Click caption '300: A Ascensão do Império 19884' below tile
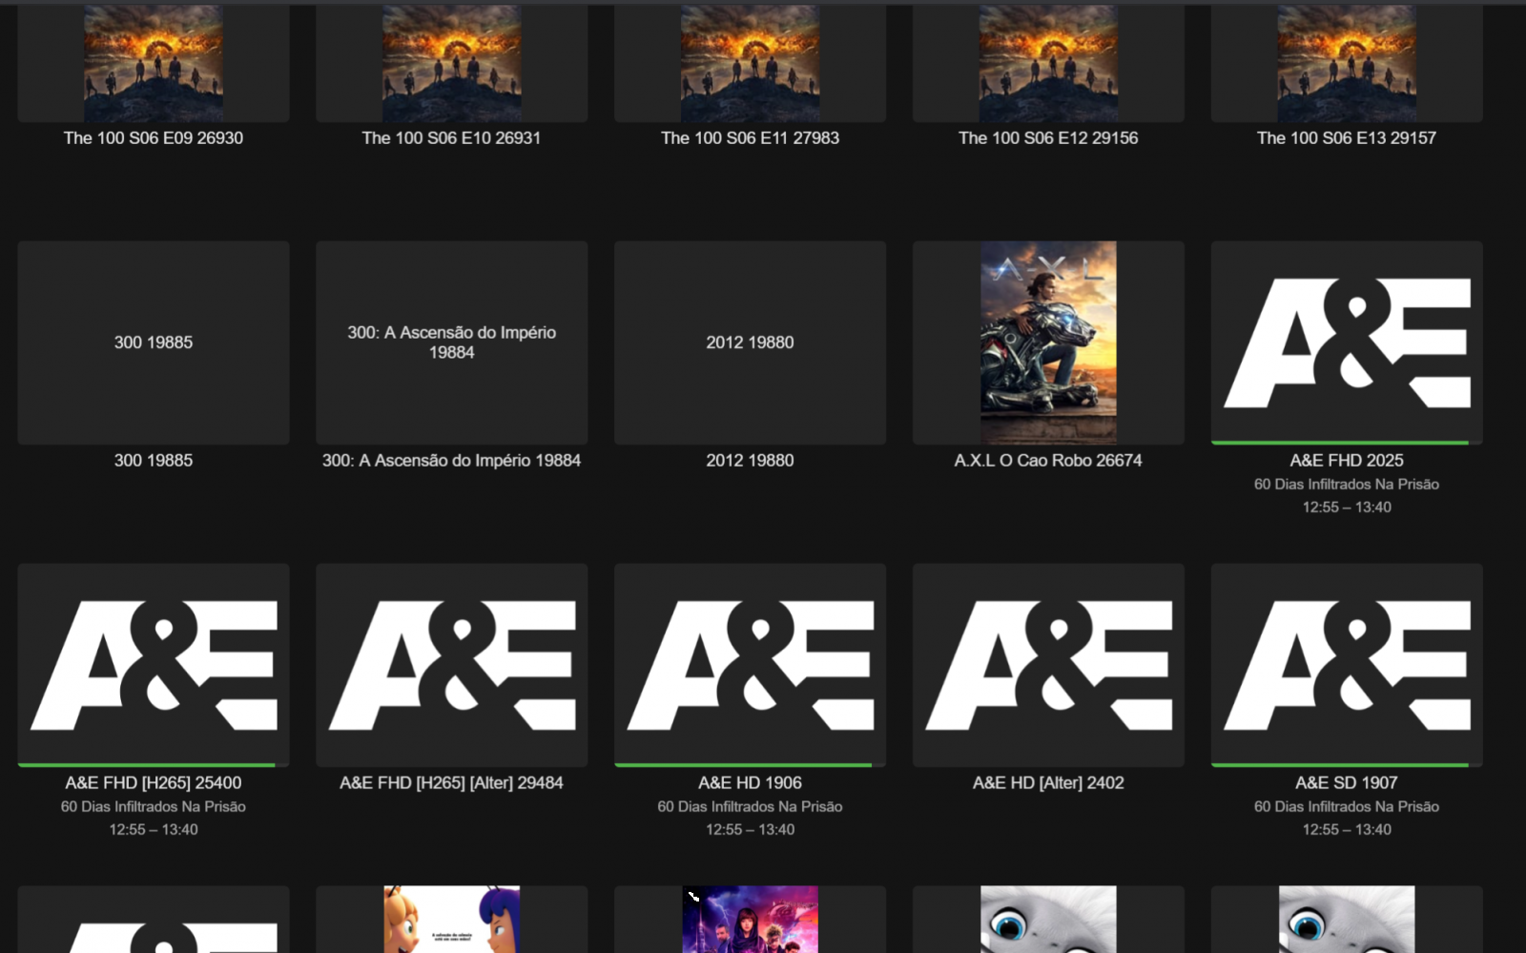The width and height of the screenshot is (1526, 953). click(x=452, y=461)
